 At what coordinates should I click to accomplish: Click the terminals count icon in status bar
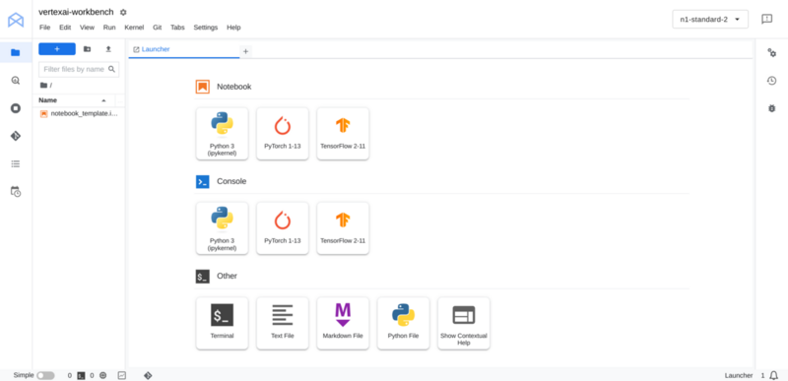coord(81,375)
